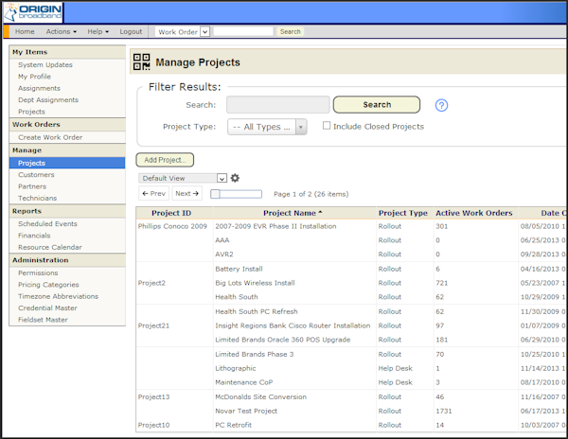The height and width of the screenshot is (439, 568).
Task: Sort by Project Type column header
Action: tap(403, 213)
